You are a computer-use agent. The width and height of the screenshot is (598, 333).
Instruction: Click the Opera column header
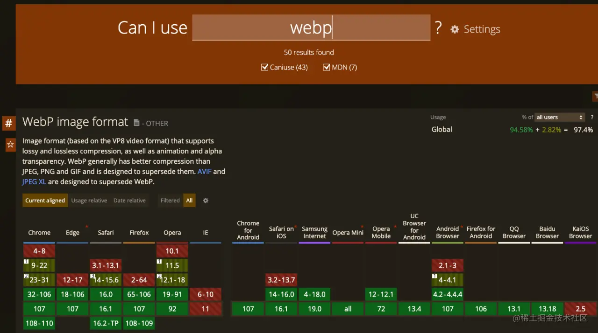pyautogui.click(x=172, y=233)
